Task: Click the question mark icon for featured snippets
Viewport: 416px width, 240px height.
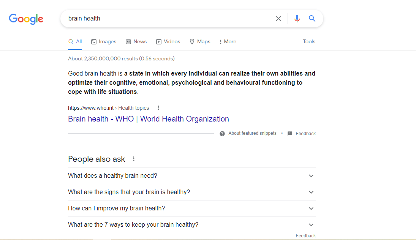Action: pos(222,134)
